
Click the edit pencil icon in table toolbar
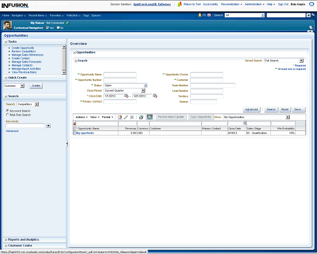[x=126, y=117]
